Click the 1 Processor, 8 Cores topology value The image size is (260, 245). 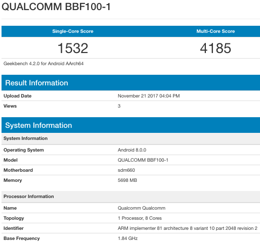point(140,218)
